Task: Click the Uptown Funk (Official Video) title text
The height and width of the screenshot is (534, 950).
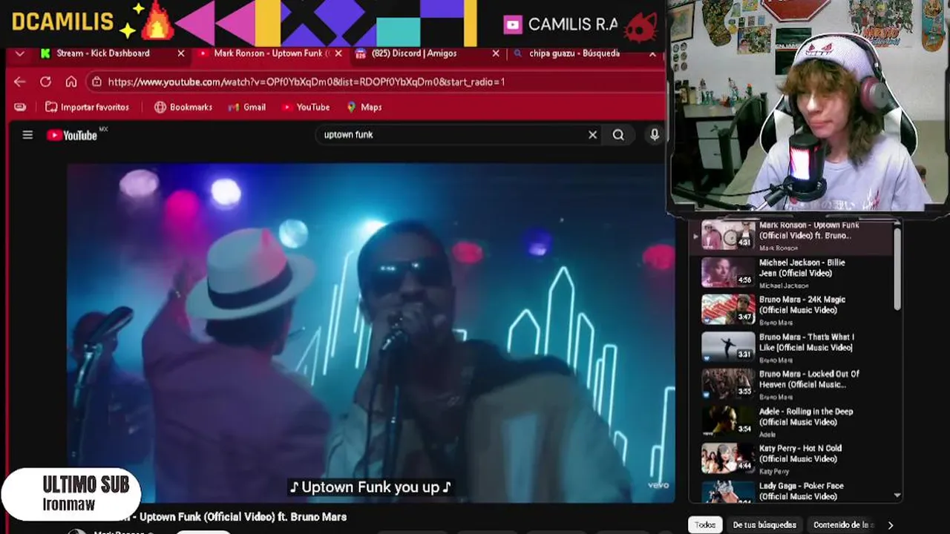Action: pyautogui.click(x=243, y=517)
